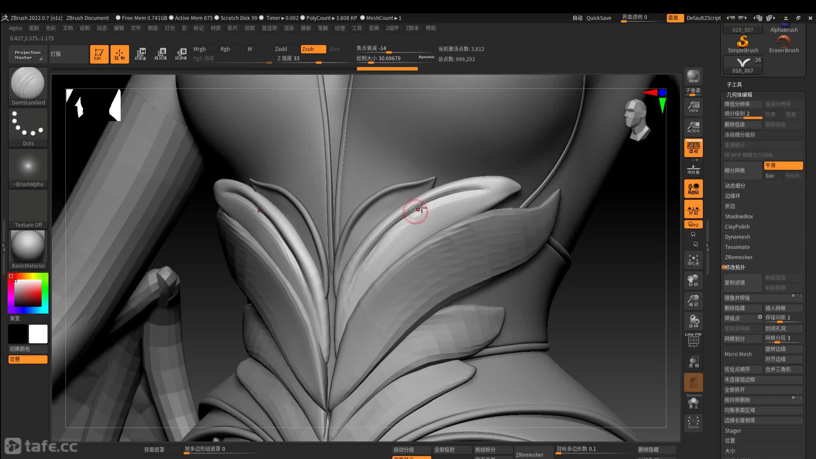Select the Move axis (M) tool

(x=141, y=54)
